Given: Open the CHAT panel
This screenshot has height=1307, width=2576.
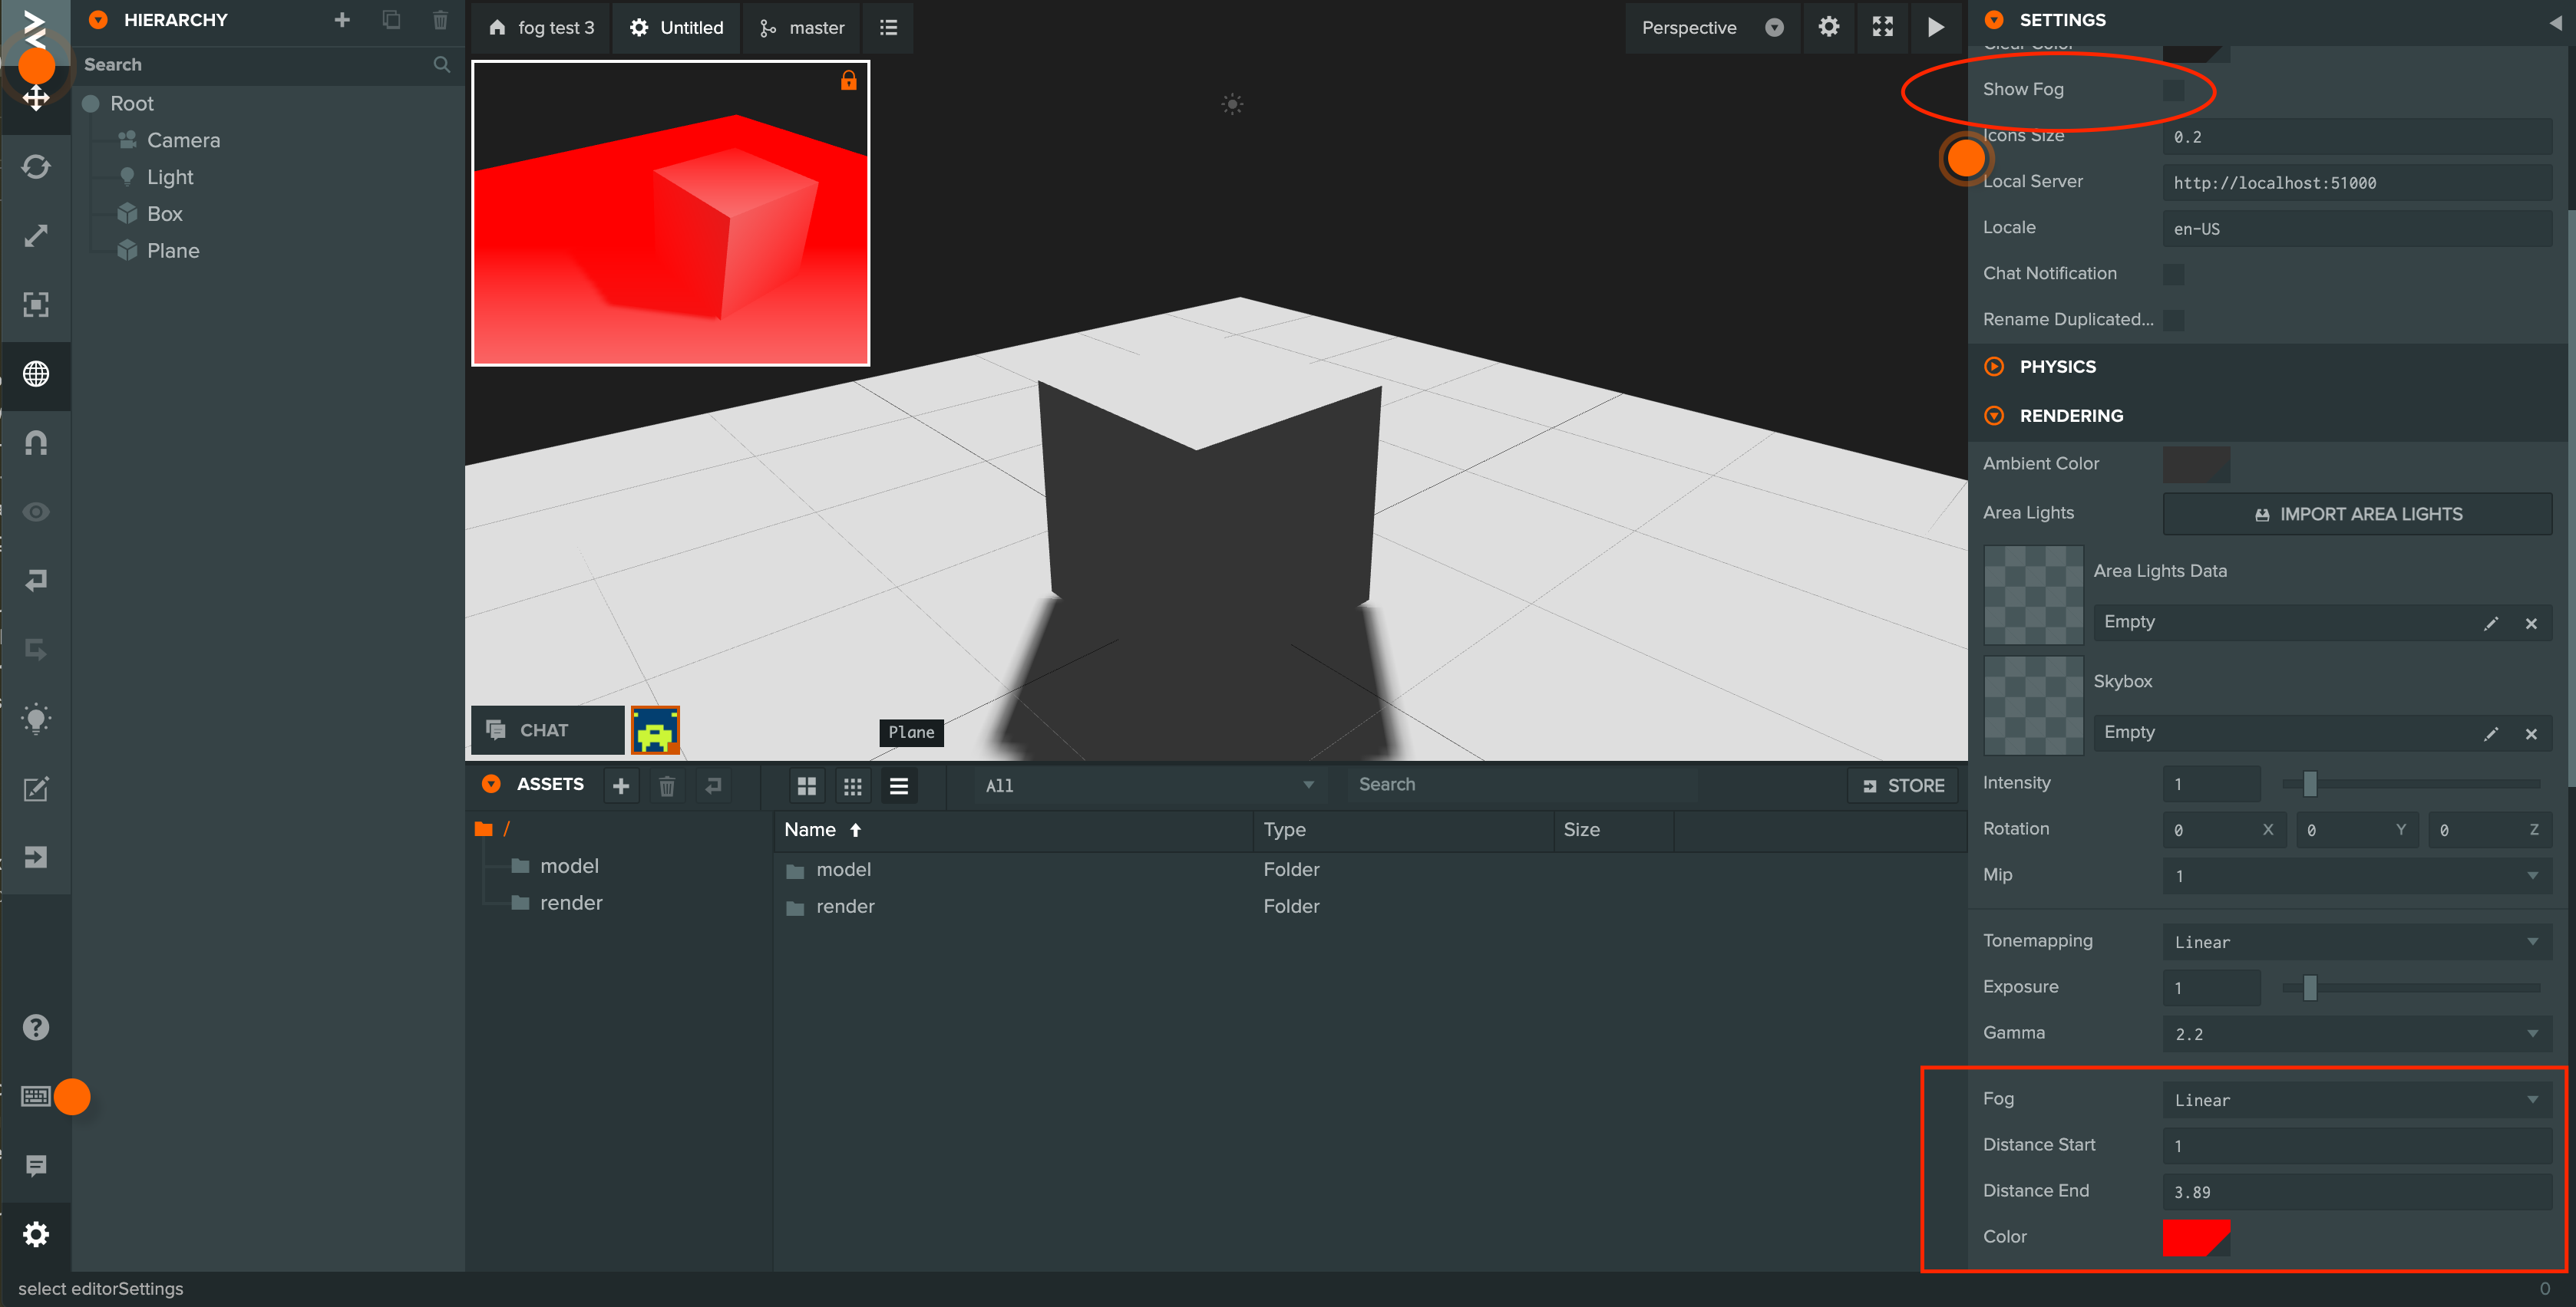Looking at the screenshot, I should pyautogui.click(x=546, y=729).
